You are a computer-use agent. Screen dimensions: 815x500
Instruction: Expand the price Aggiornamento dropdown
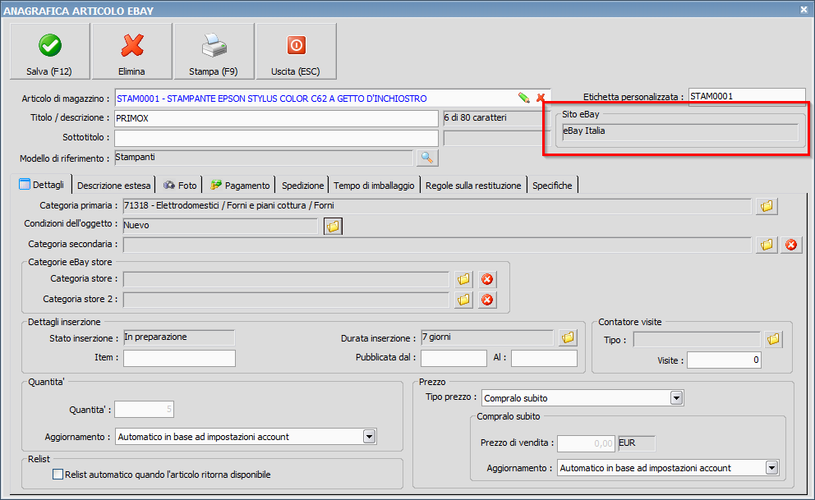pyautogui.click(x=771, y=468)
